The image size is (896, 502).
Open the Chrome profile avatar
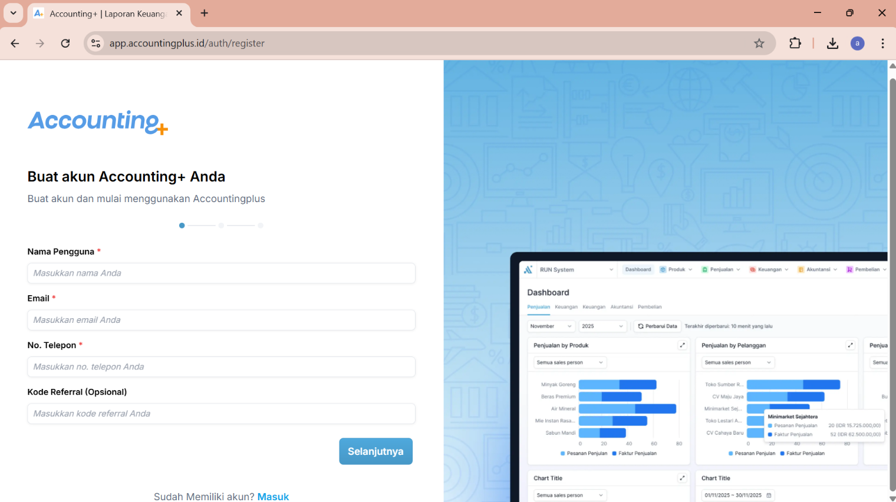tap(858, 43)
